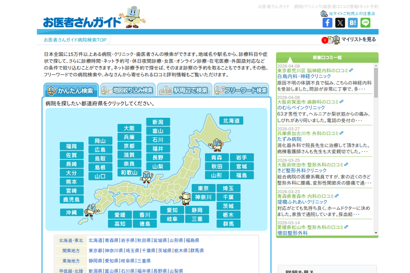The width and height of the screenshot is (410, 273).
Task: Click 当サイトご利用上の注意点 link
Action: click(x=352, y=14)
